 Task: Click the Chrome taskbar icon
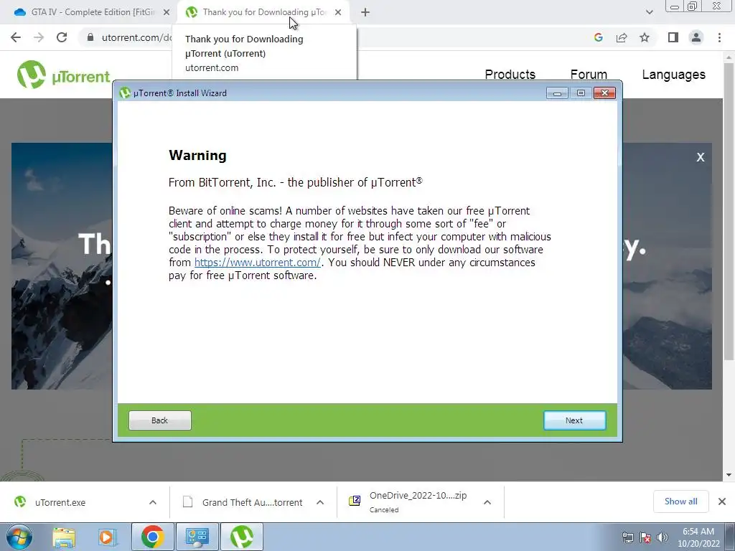click(x=152, y=537)
